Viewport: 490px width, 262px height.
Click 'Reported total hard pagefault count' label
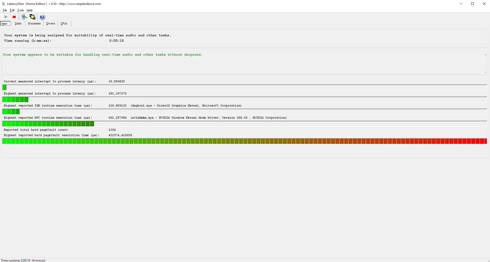(x=36, y=130)
